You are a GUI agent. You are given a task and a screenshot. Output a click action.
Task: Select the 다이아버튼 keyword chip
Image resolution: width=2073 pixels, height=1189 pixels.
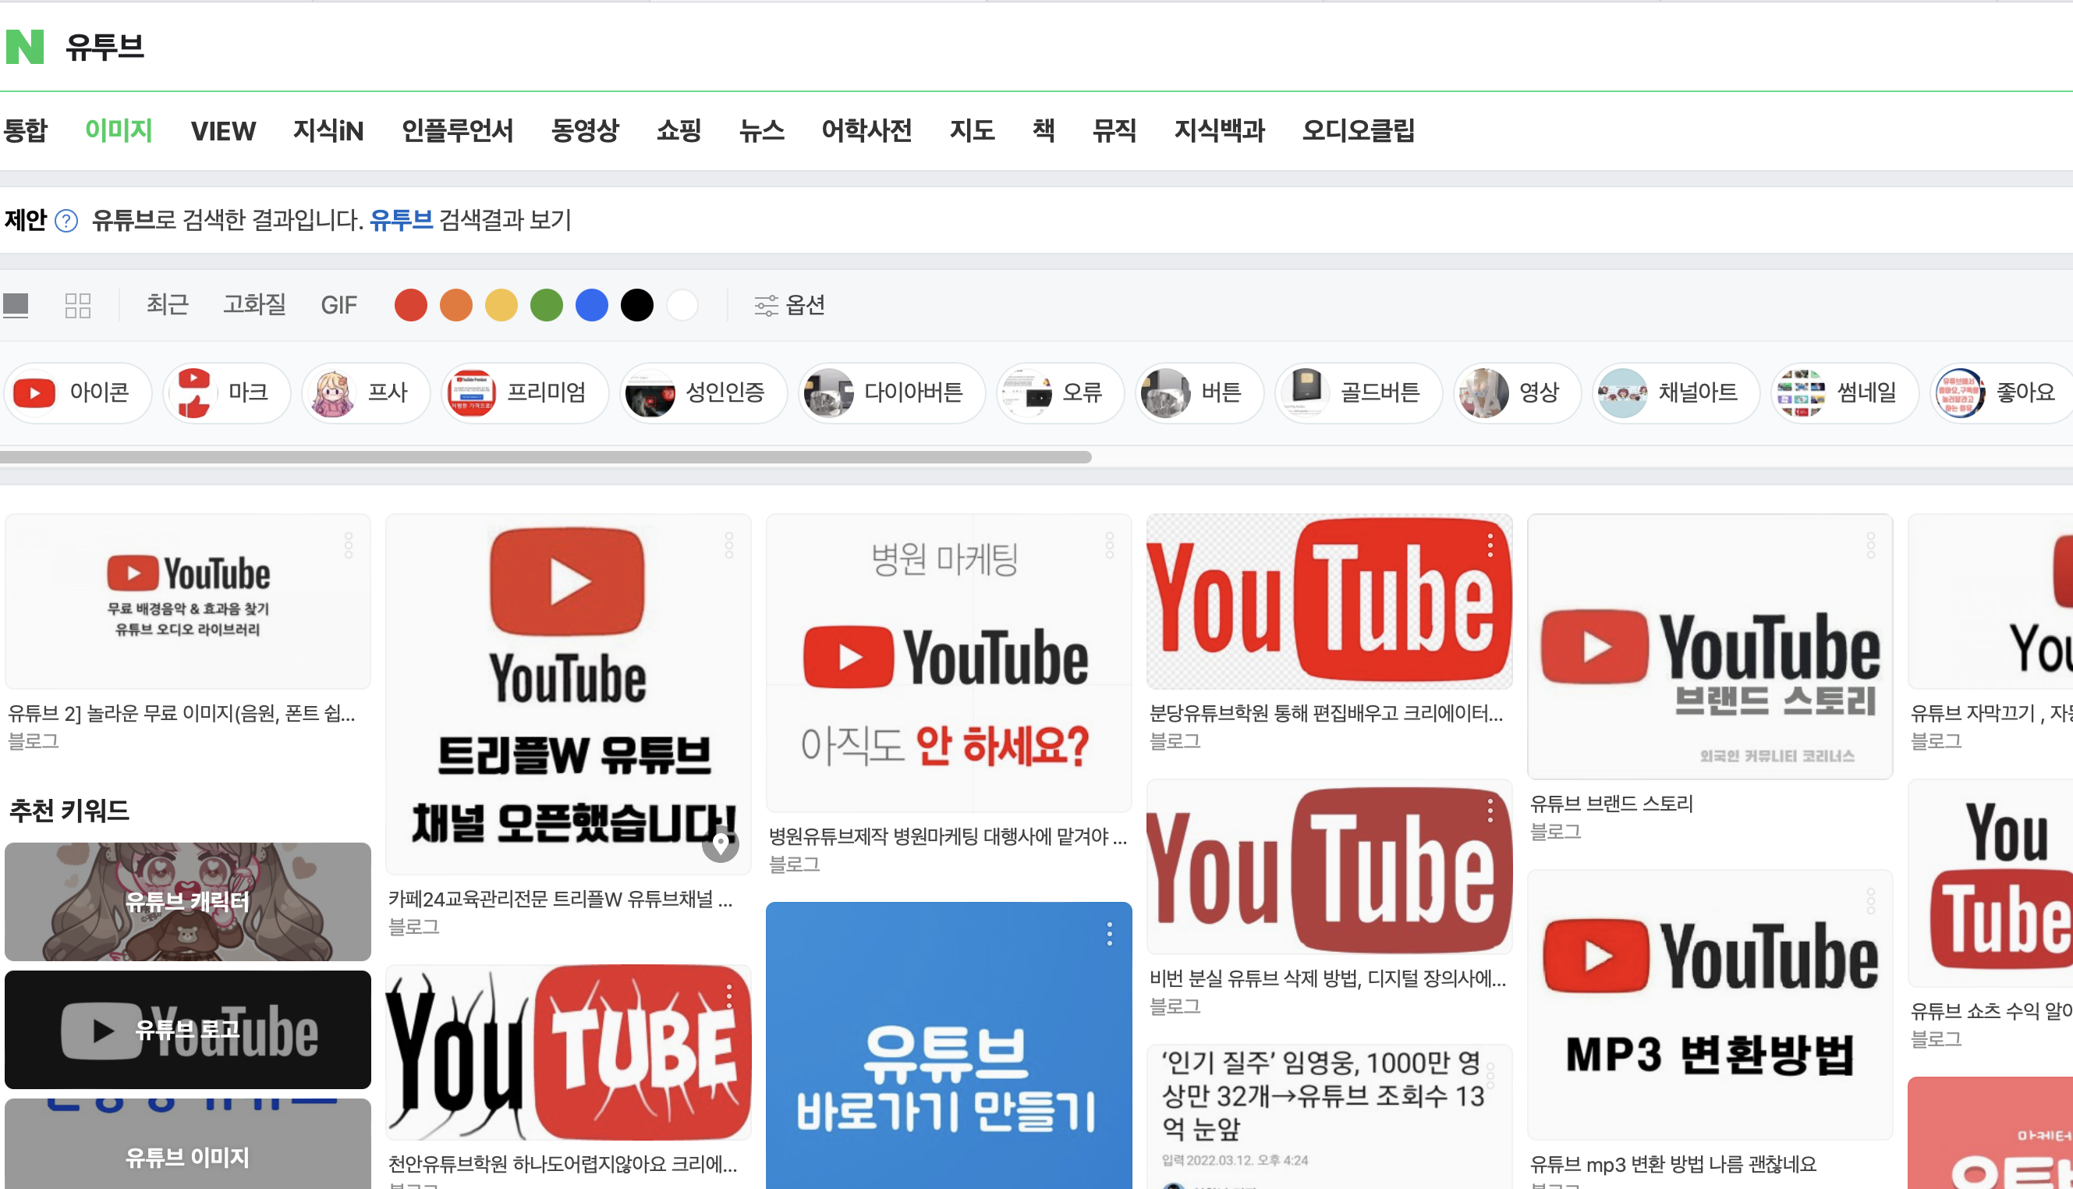click(892, 392)
